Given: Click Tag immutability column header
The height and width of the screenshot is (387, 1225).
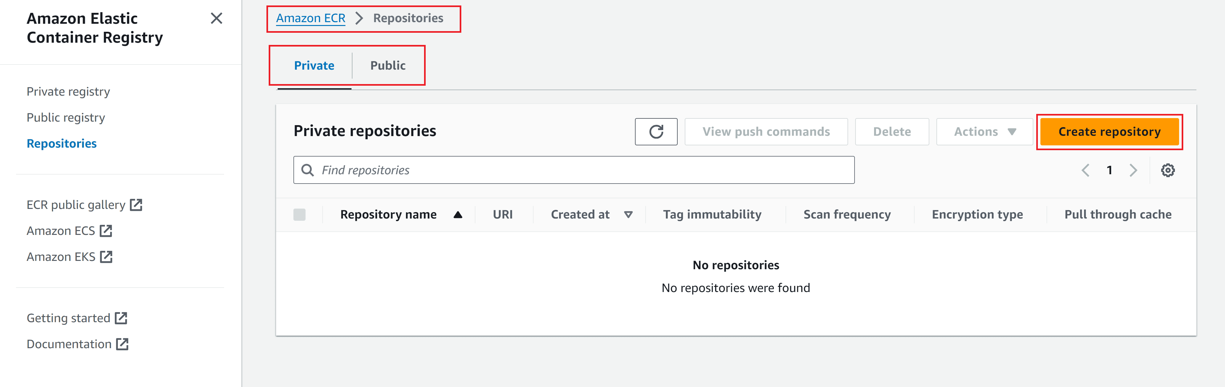Looking at the screenshot, I should [x=712, y=215].
